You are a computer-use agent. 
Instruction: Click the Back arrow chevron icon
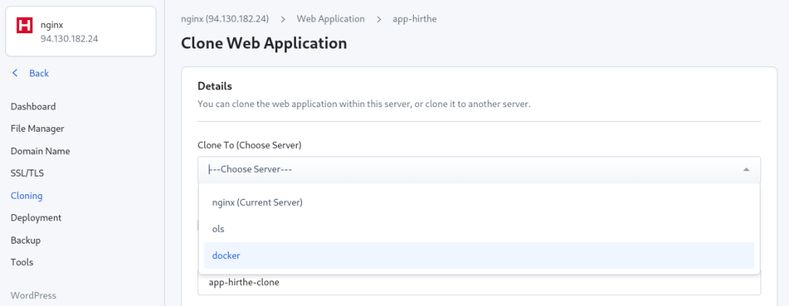point(15,73)
